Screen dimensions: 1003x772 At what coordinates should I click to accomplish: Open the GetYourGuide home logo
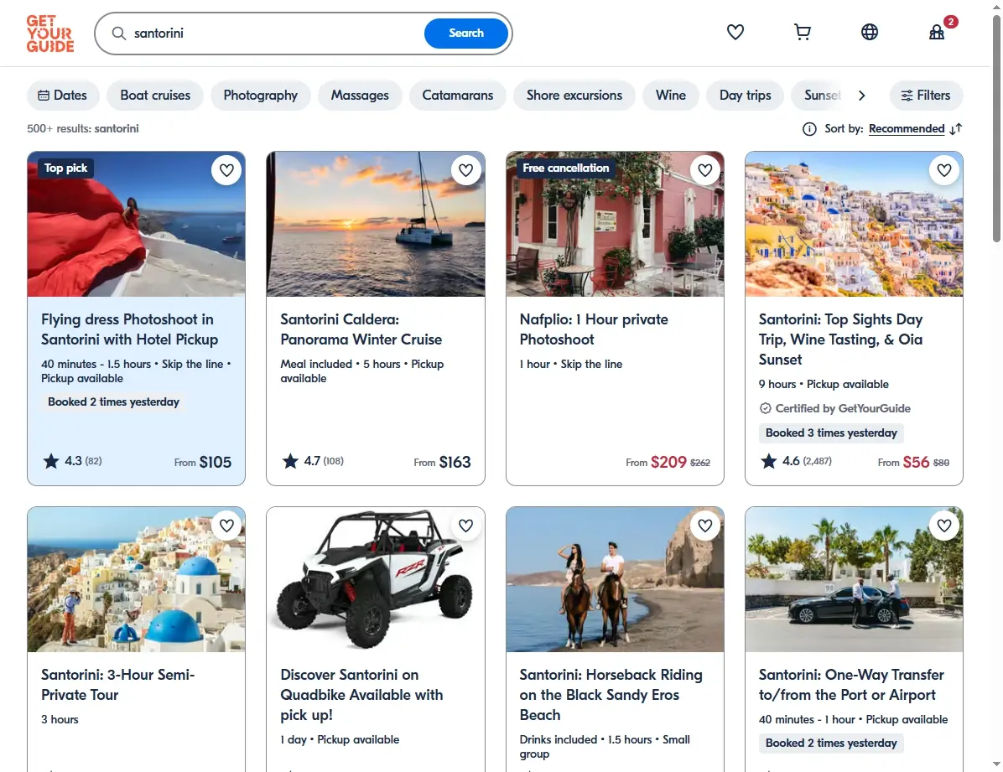coord(49,34)
